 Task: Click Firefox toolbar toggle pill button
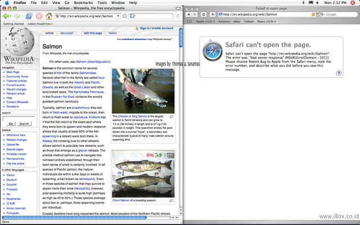178,8
